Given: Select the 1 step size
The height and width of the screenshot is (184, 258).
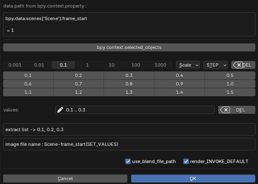Looking at the screenshot, I should coord(88,65).
